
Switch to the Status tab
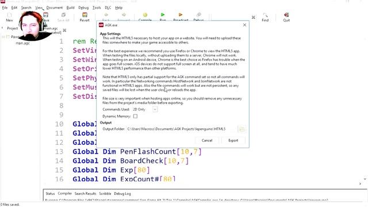50,194
